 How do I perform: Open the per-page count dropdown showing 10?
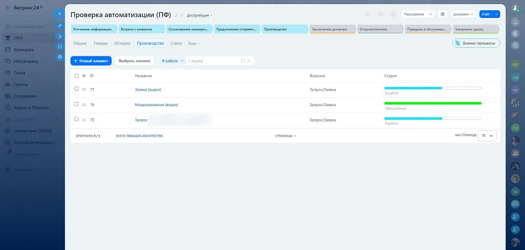pos(487,136)
